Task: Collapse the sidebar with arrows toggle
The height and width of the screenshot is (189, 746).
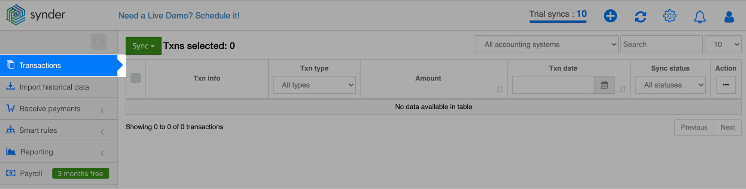Action: [99, 41]
